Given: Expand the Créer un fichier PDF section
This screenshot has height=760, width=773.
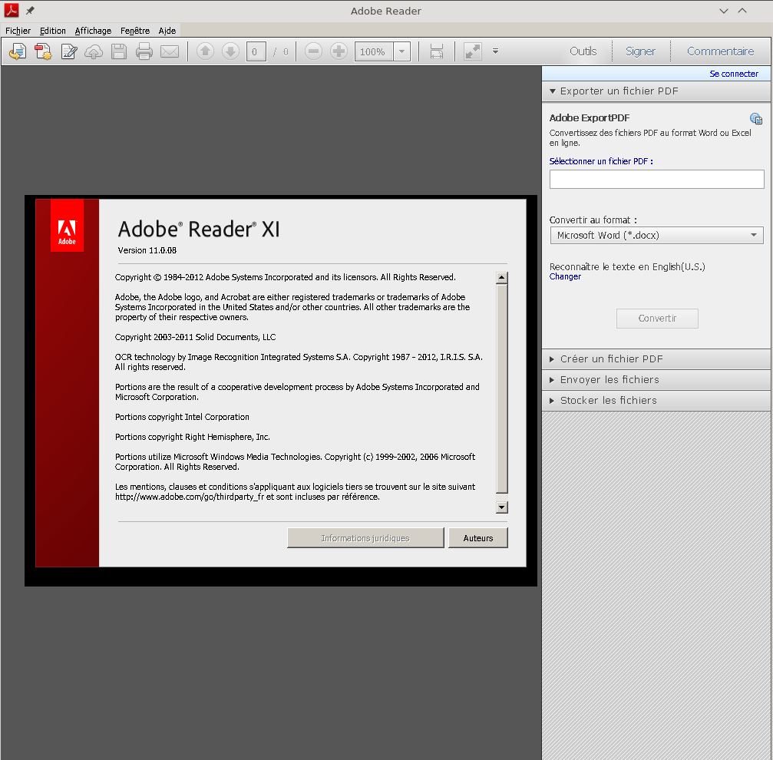Looking at the screenshot, I should point(656,359).
